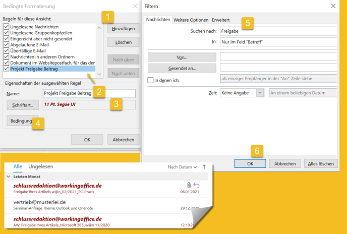Close the Bedingte Formatierung dialog

click(x=135, y=6)
